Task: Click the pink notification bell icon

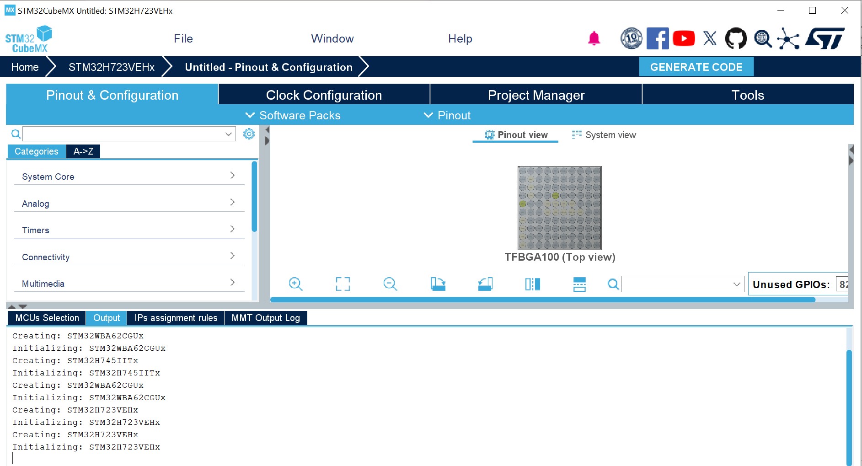Action: pos(594,38)
